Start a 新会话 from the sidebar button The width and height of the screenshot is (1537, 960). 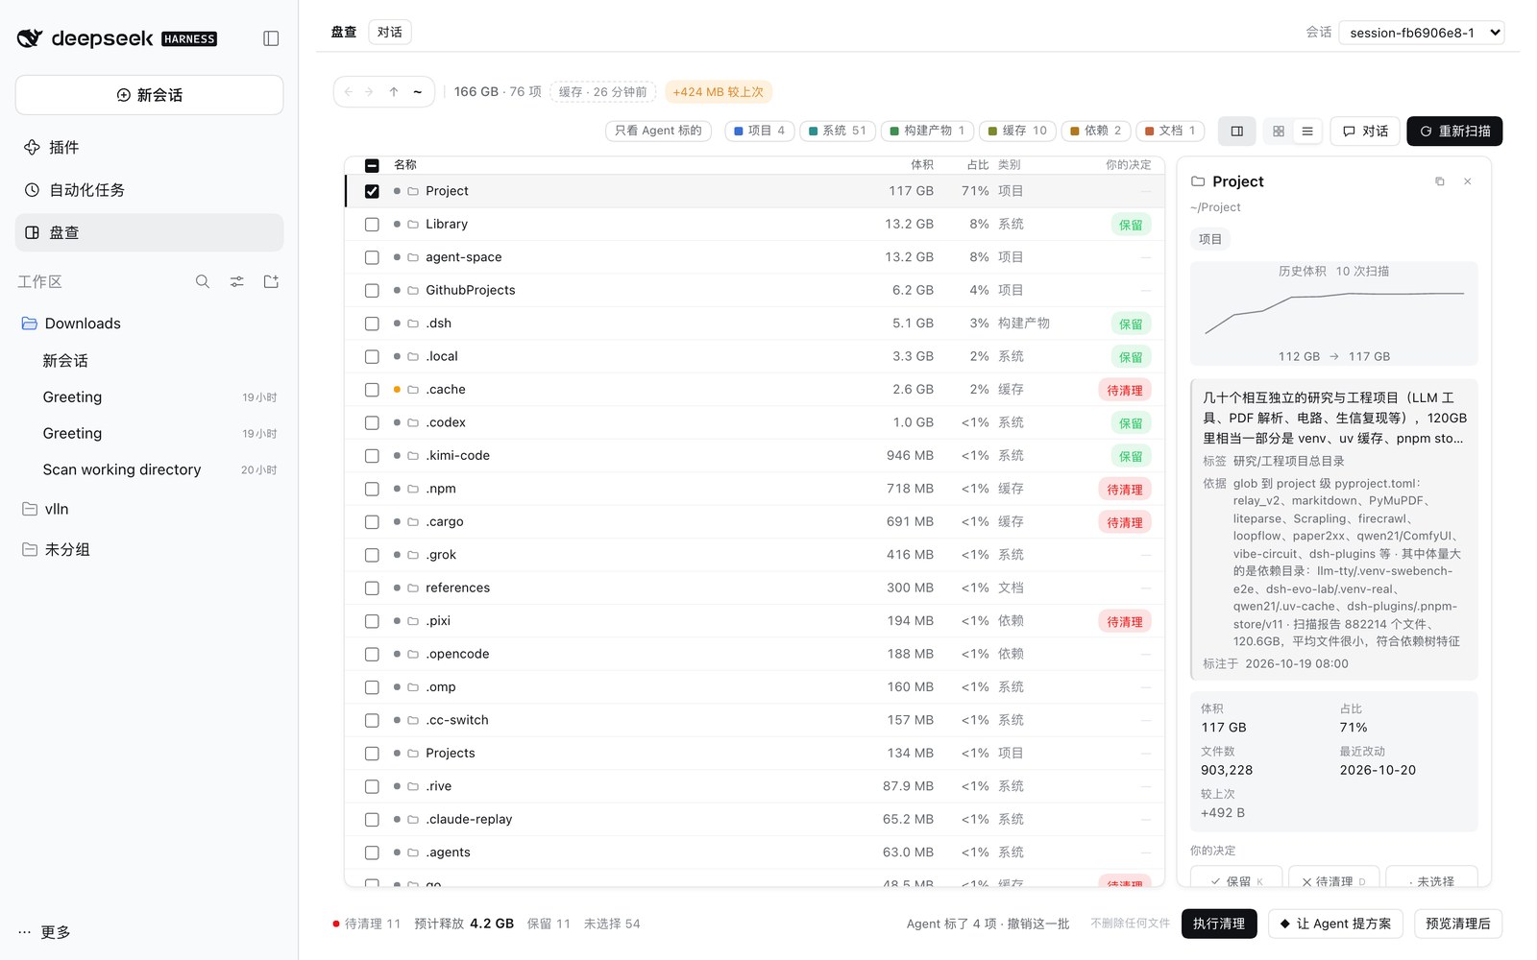(150, 95)
